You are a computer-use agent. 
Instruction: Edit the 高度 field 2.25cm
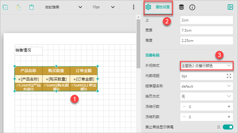point(206,41)
